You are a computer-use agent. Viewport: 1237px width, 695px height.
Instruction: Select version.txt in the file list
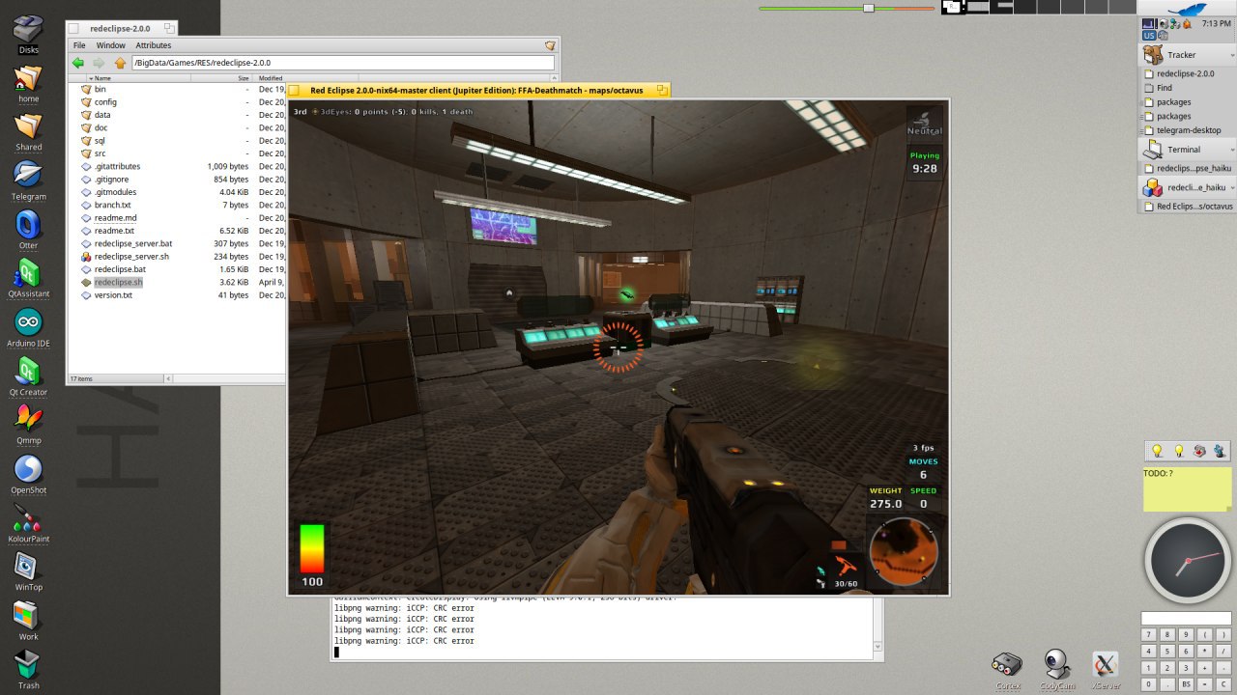tap(113, 295)
